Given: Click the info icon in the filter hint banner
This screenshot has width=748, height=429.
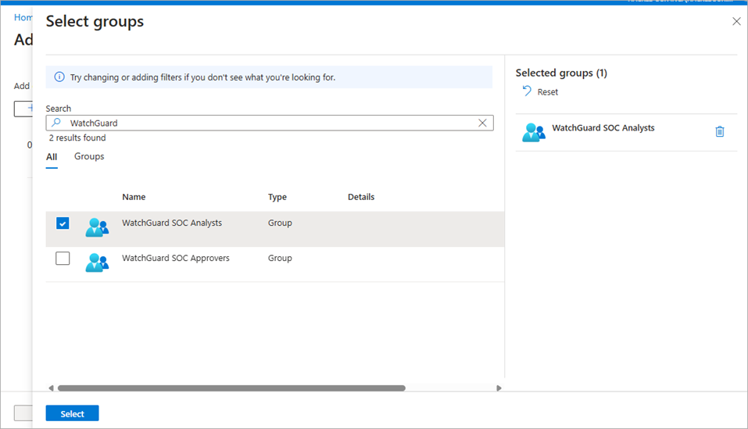Looking at the screenshot, I should pos(59,77).
